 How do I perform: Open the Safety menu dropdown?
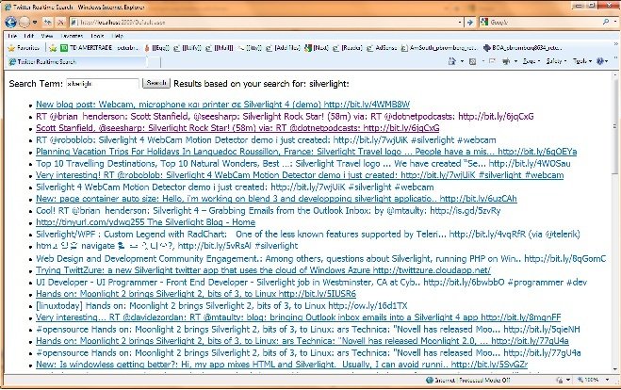tap(556, 61)
